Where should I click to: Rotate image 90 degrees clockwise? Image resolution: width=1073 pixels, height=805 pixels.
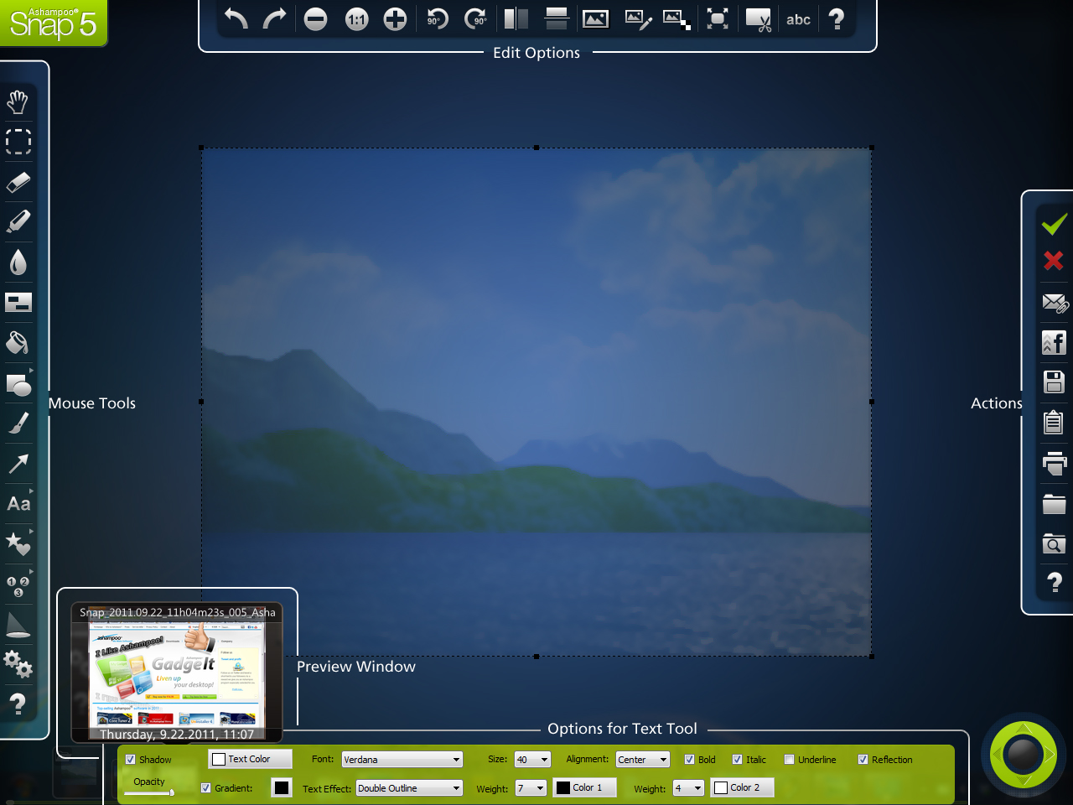(x=475, y=18)
